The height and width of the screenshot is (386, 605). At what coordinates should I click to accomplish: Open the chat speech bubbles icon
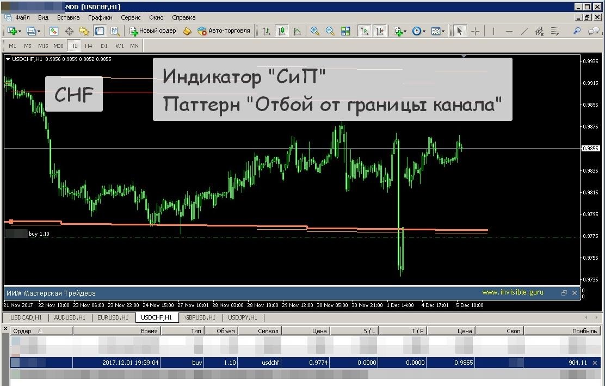(x=594, y=31)
